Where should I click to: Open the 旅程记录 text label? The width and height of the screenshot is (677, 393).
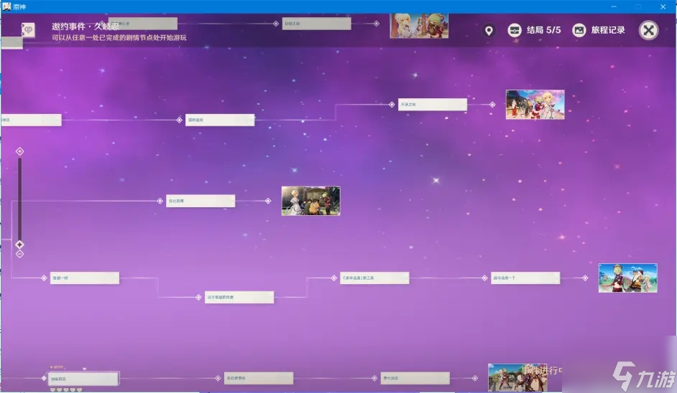608,30
